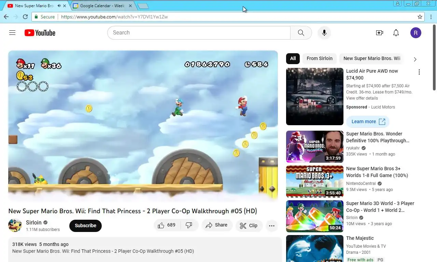Open Lucid Air ad thumbnail
The image size is (437, 262).
(x=315, y=97)
